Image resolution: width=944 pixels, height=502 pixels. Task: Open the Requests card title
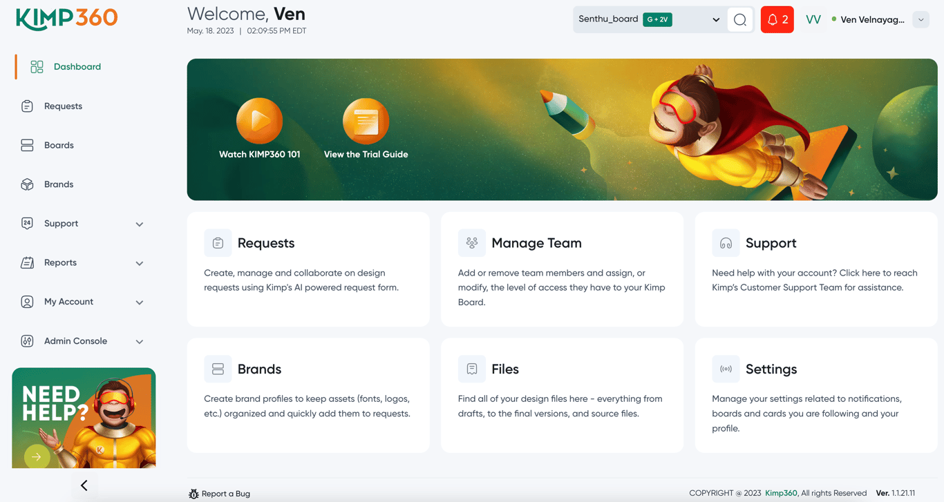pyautogui.click(x=266, y=243)
